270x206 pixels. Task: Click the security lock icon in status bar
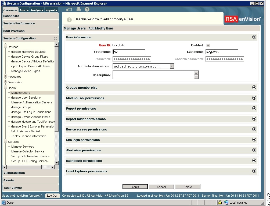(x=220, y=203)
